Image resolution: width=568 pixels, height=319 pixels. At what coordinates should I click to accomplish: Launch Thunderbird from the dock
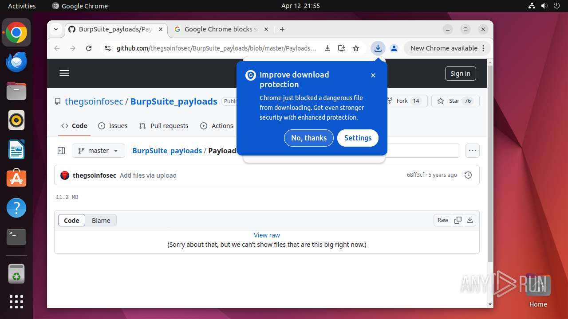(x=16, y=62)
